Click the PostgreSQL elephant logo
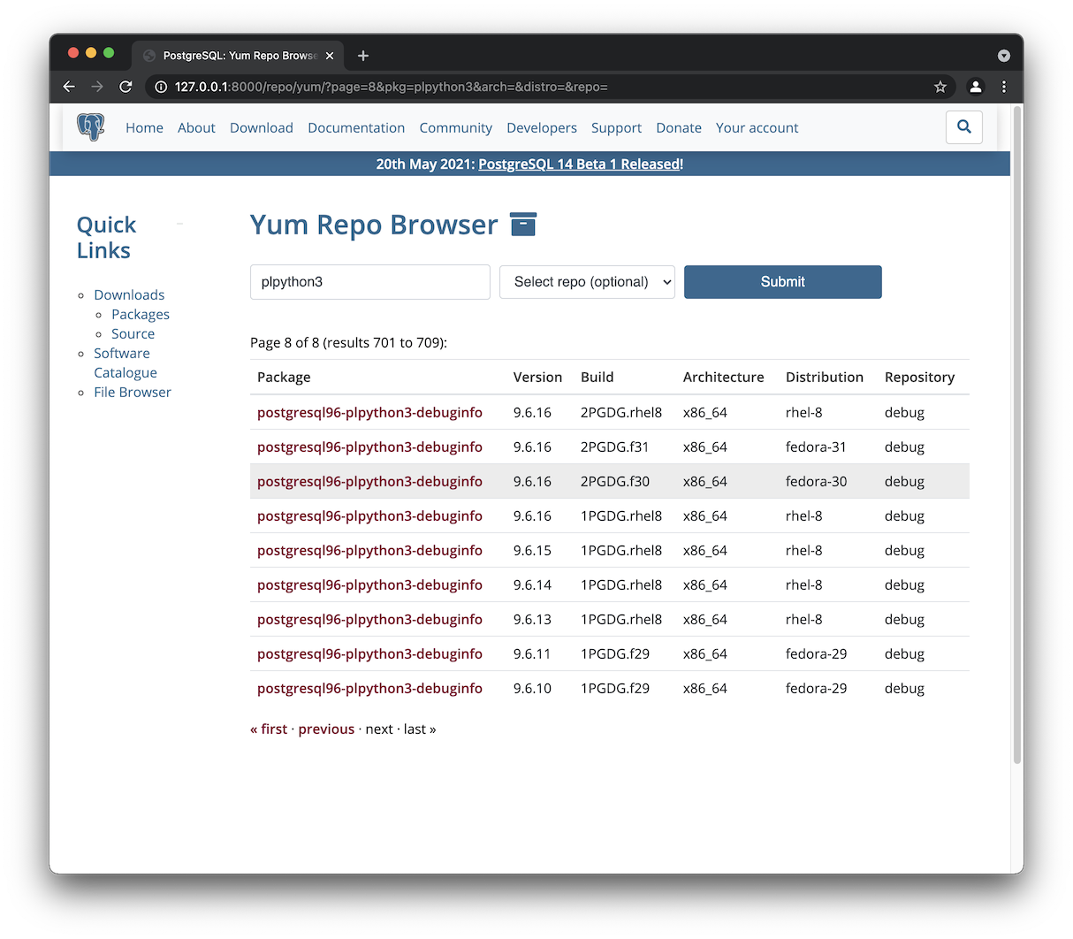This screenshot has width=1073, height=939. 90,127
